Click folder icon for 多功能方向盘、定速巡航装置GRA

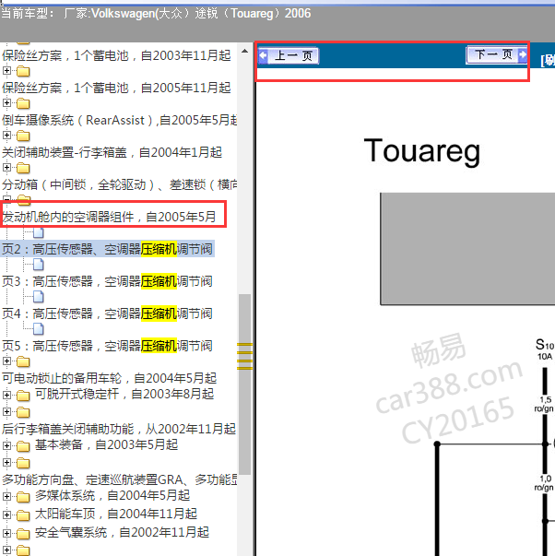coord(23,463)
